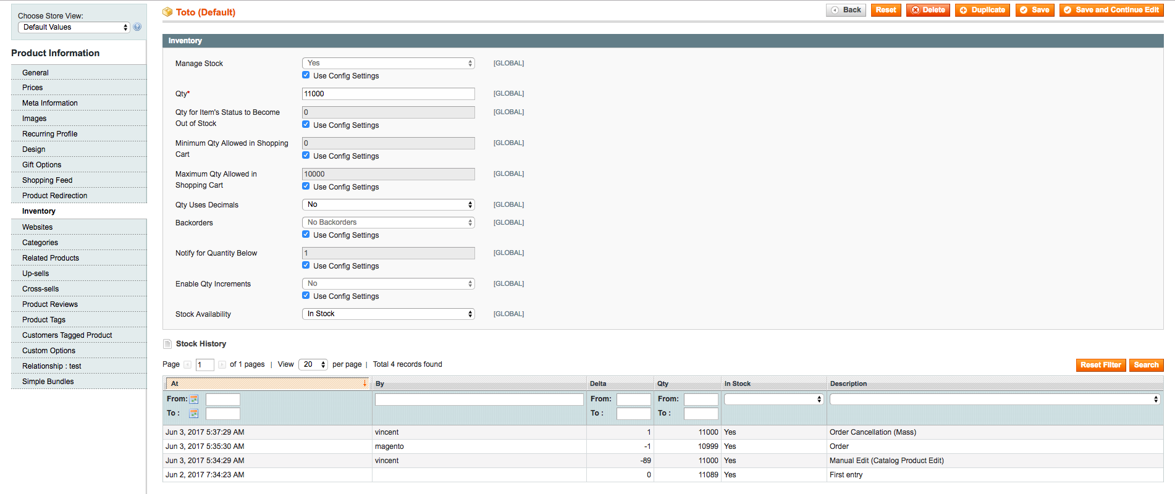Open the Shopping Feed tab
Viewport: 1175px width, 494px height.
point(79,180)
